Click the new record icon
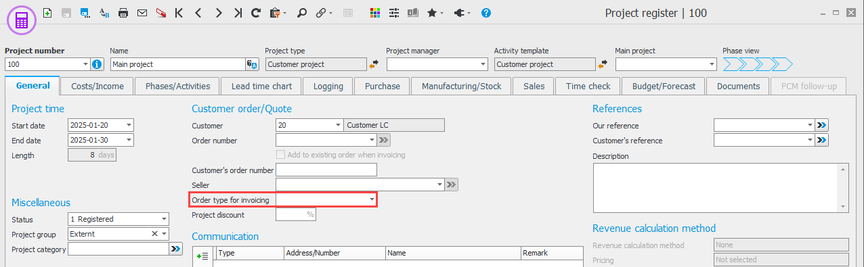Screen dimensions: 864x267 (47, 12)
